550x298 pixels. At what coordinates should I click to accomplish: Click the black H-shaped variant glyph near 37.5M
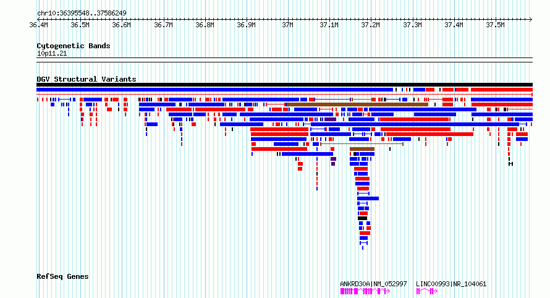click(510, 164)
